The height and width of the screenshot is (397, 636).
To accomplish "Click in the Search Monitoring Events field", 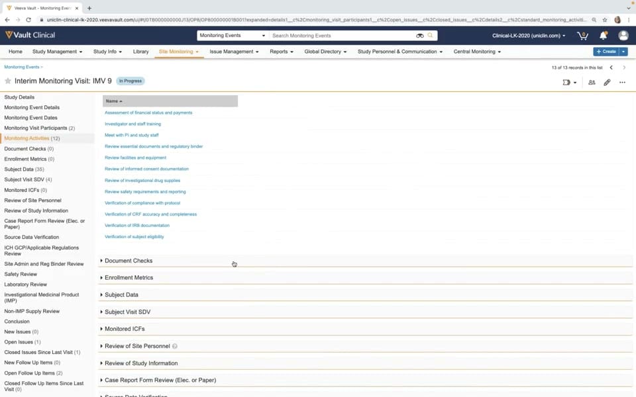I will click(x=343, y=36).
